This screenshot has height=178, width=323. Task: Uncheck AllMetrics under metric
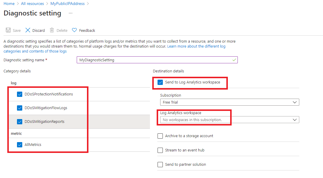click(x=19, y=144)
